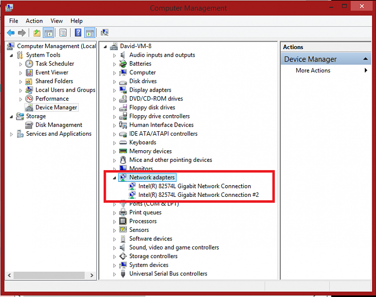Collapse the System Tools node

[11, 56]
